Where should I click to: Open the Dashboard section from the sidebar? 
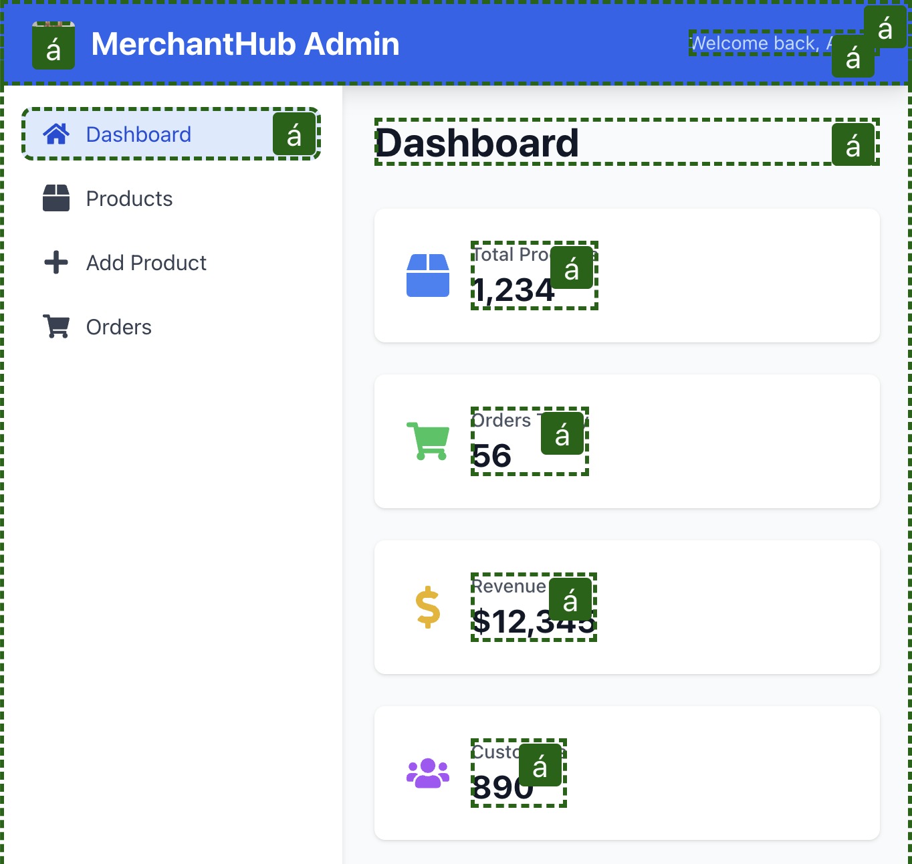coord(138,134)
